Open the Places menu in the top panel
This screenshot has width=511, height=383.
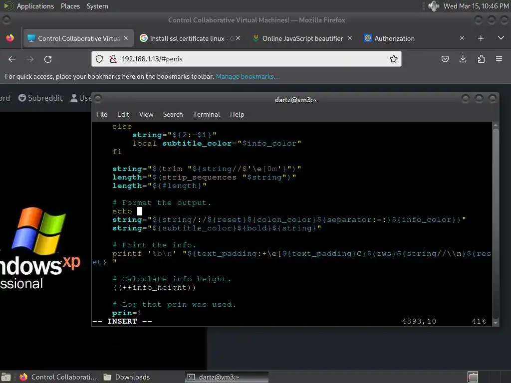[x=70, y=6]
